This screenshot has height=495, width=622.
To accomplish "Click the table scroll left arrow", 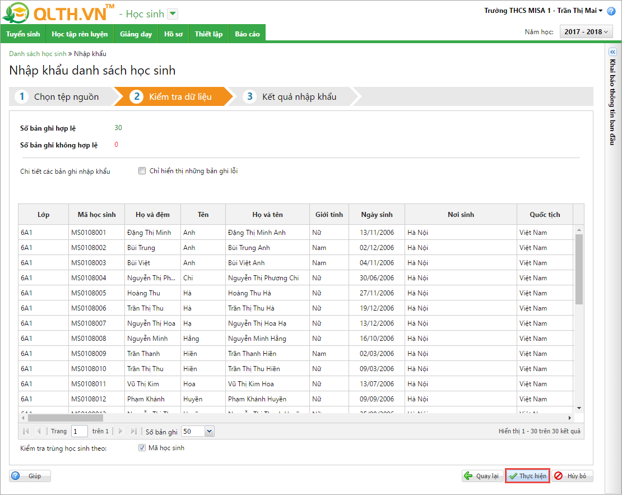I will (23, 418).
